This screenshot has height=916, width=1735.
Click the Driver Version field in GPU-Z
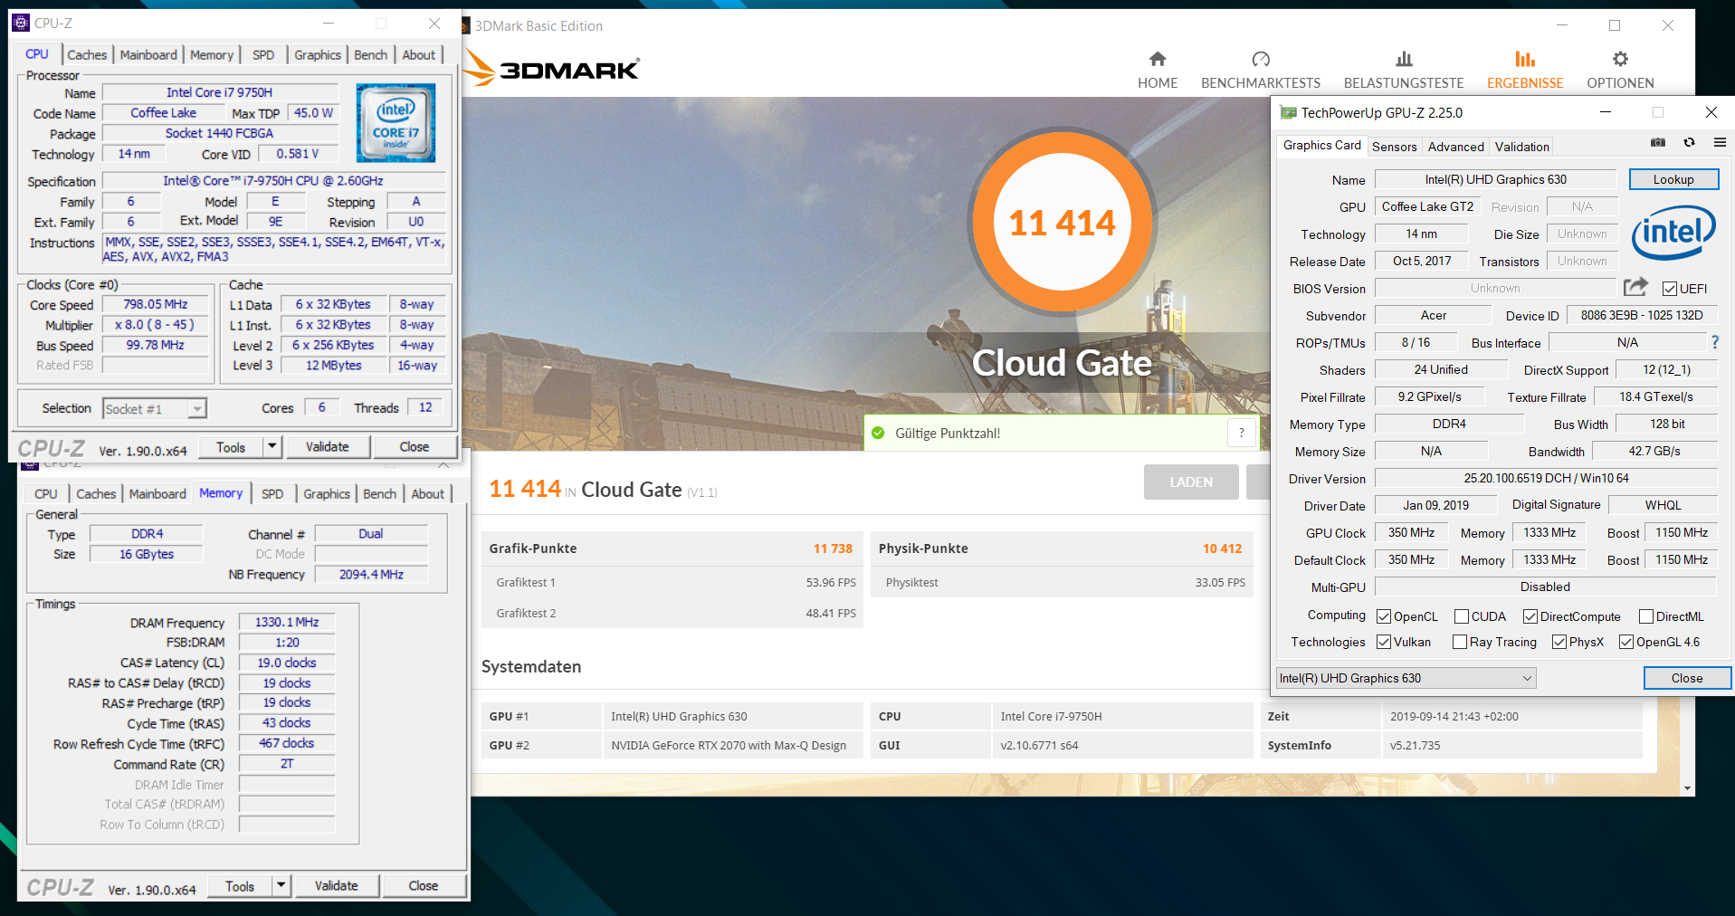point(1546,478)
